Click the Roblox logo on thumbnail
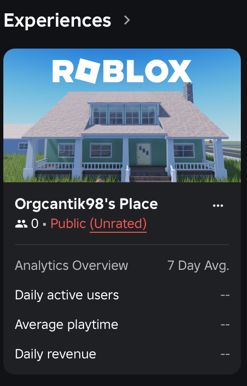 [122, 71]
